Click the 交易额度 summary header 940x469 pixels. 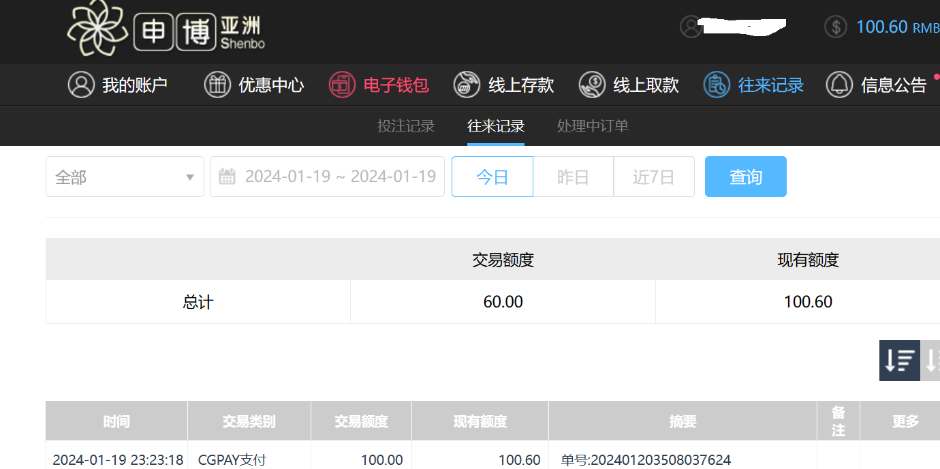pos(503,260)
